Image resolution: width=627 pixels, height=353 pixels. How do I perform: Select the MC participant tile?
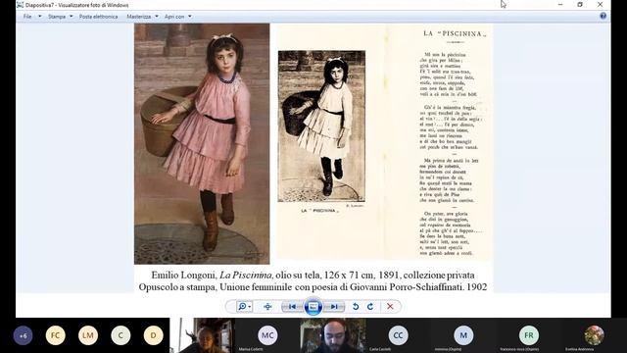click(267, 335)
